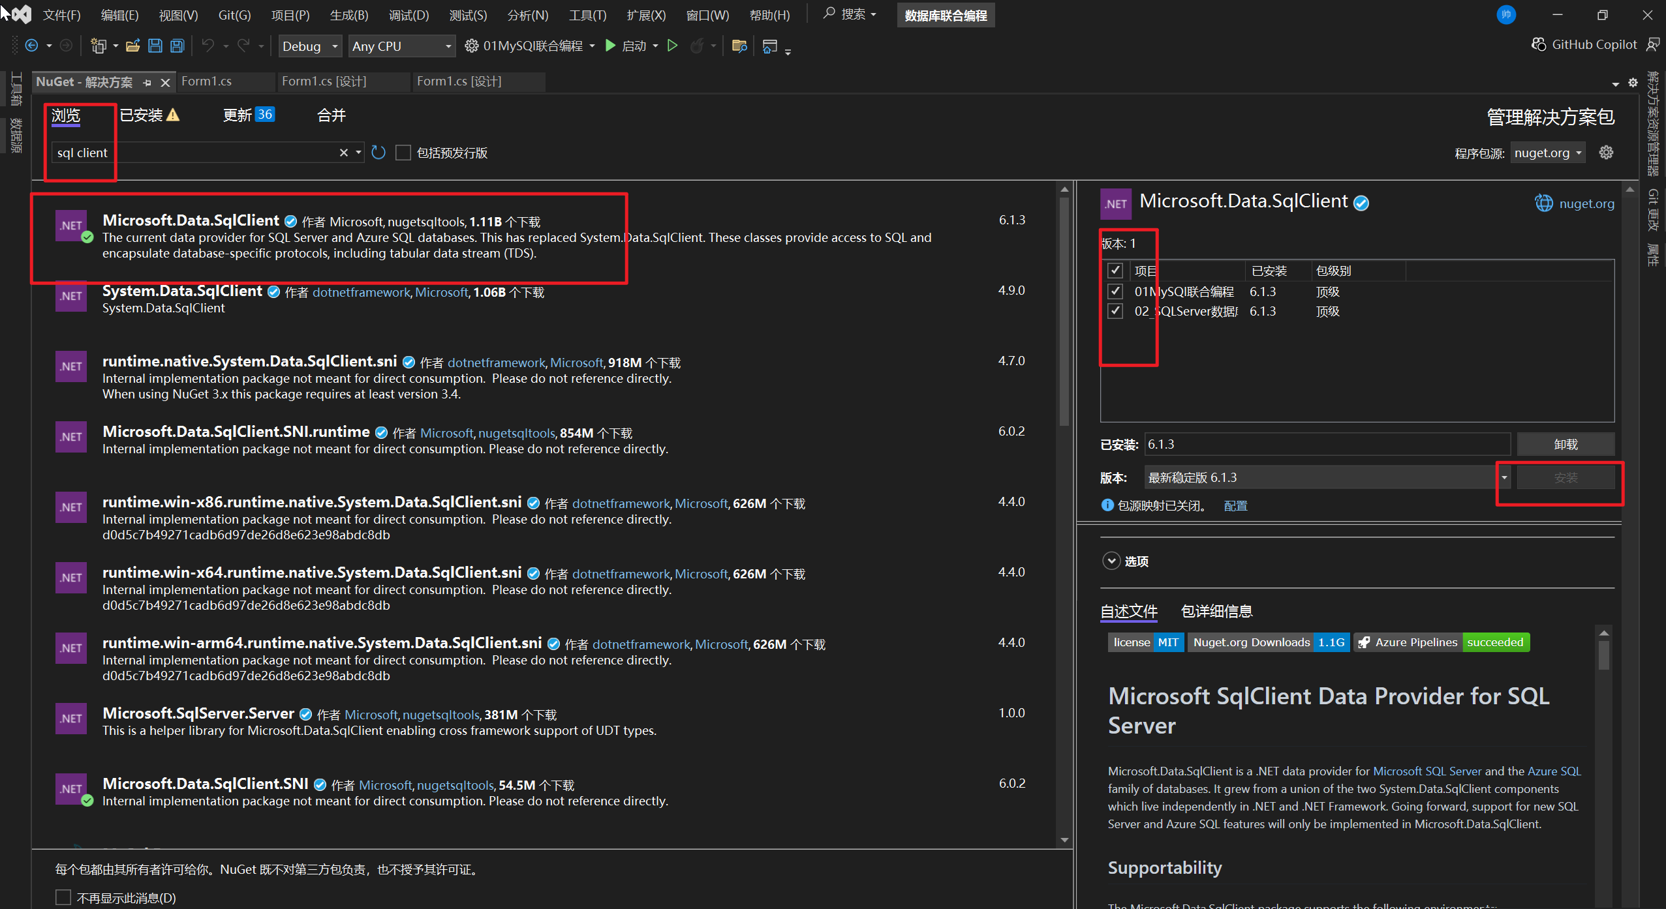Expand the 选项 options section
The height and width of the screenshot is (909, 1666).
point(1111,561)
